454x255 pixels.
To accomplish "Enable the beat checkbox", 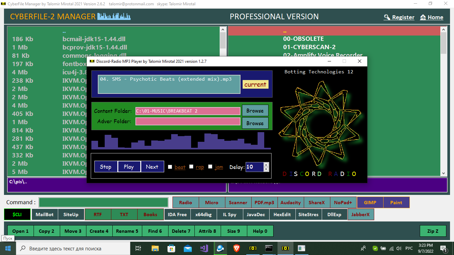I will (170, 167).
